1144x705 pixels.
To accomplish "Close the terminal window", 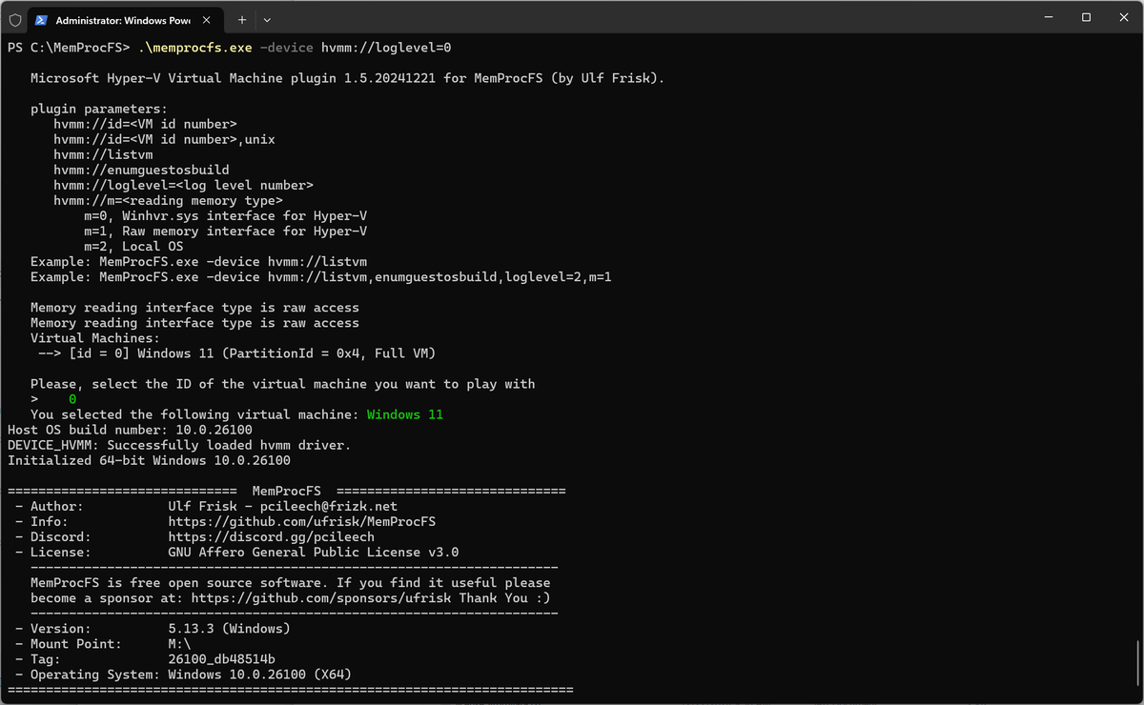I will coord(1125,17).
